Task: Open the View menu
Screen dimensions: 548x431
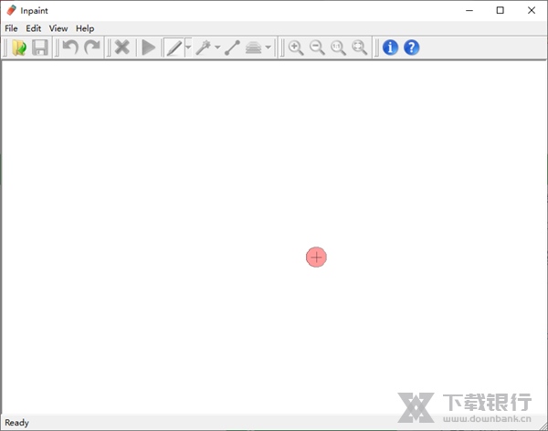Action: tap(58, 28)
